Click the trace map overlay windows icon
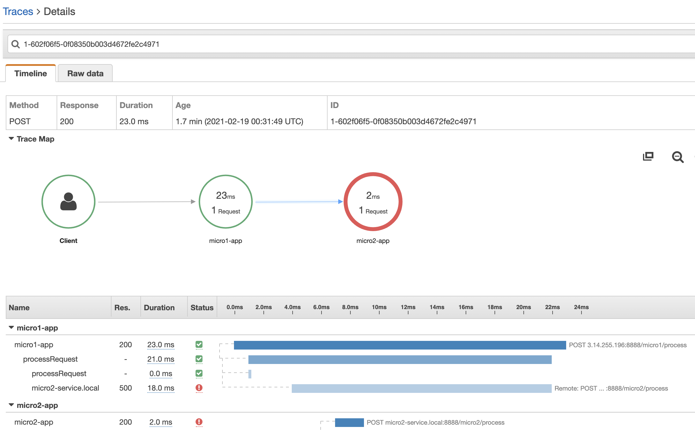Image resolution: width=695 pixels, height=431 pixels. pos(648,156)
